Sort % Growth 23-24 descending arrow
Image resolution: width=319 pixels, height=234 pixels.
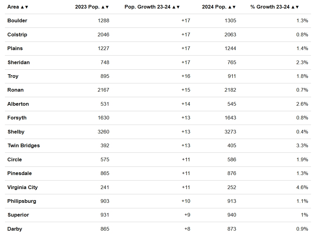[297, 7]
